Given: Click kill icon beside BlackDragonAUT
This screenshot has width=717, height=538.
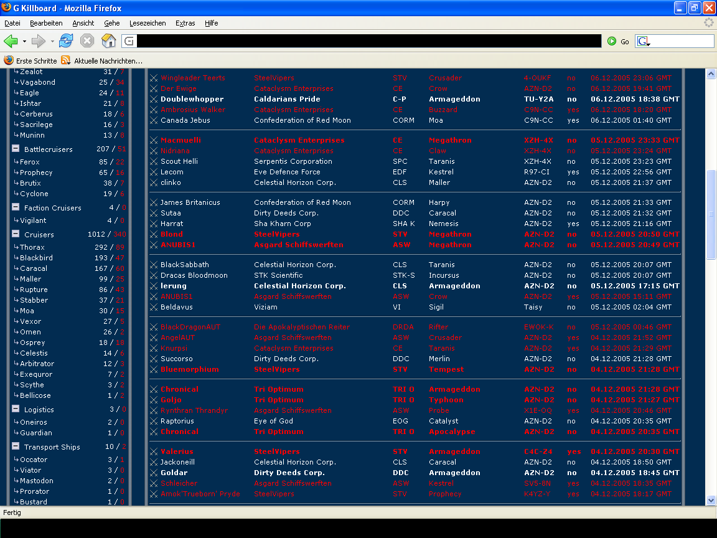Looking at the screenshot, I should [154, 327].
